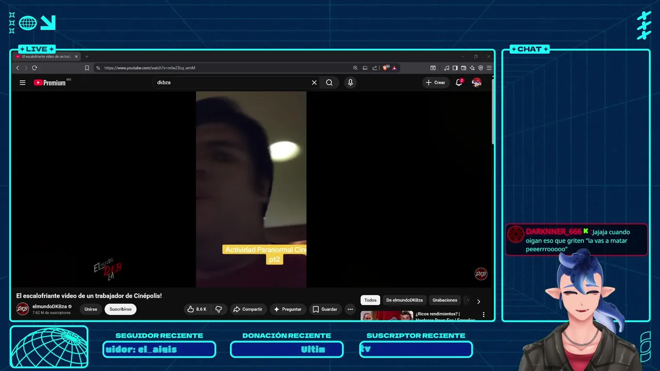660x371 pixels.
Task: Open the Ricos rendimientos video thumbnail
Action: click(387, 315)
